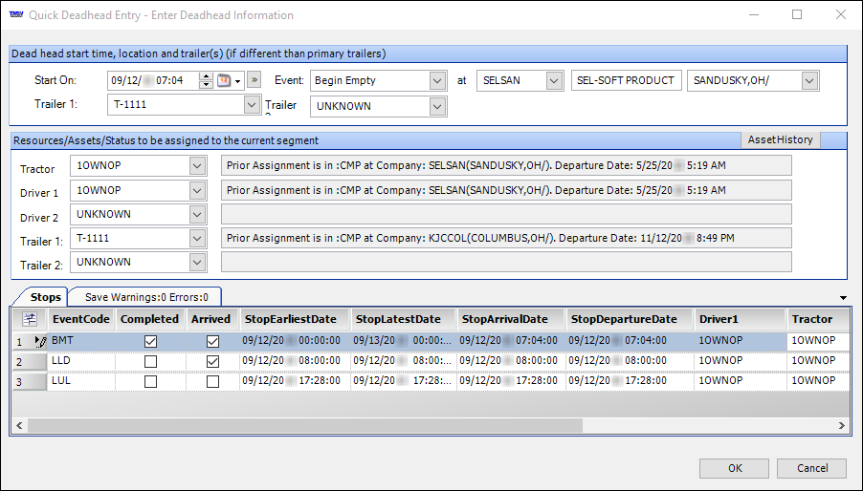Open the AssetHistory button
The image size is (863, 491).
(x=780, y=139)
